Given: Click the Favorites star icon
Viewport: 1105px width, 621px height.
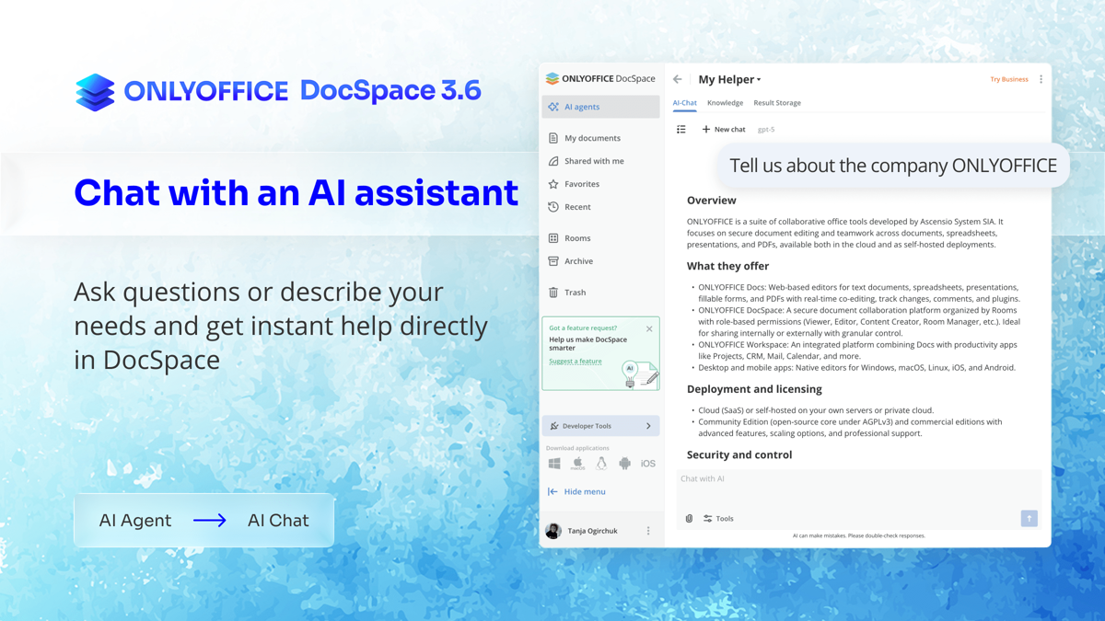Looking at the screenshot, I should [553, 184].
